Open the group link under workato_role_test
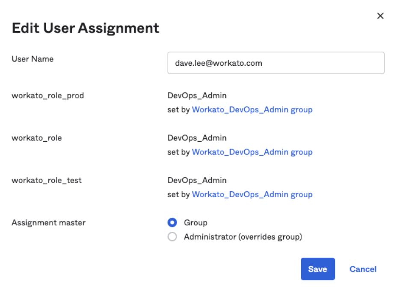Viewport: 397px width, 292px height. (252, 194)
